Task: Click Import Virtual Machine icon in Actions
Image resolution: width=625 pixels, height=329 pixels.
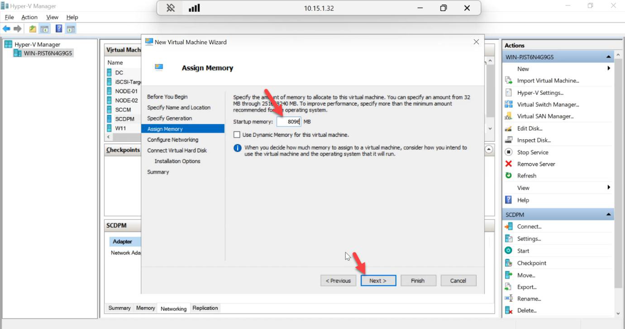Action: tap(508, 80)
